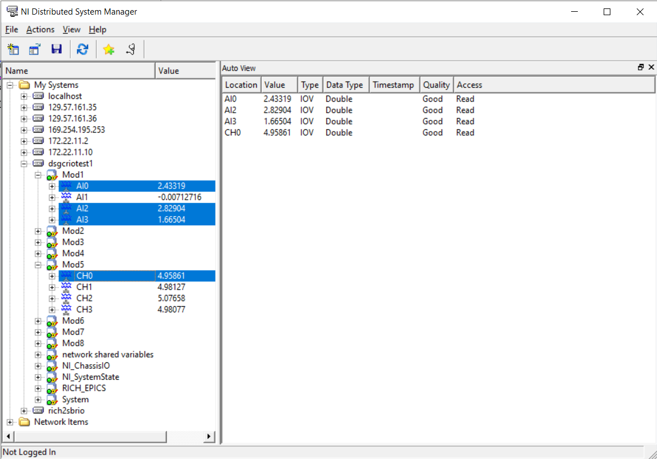
Task: Click the tree's horizontal scrollbar thumb
Action: [x=90, y=437]
